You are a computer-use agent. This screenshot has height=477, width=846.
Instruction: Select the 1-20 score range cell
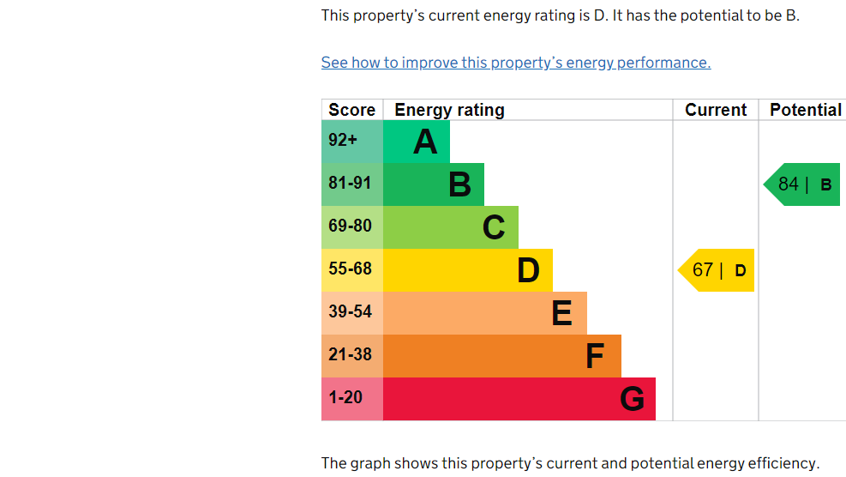352,399
